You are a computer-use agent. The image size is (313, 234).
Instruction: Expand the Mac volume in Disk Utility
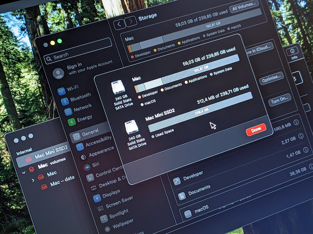[x=33, y=180]
